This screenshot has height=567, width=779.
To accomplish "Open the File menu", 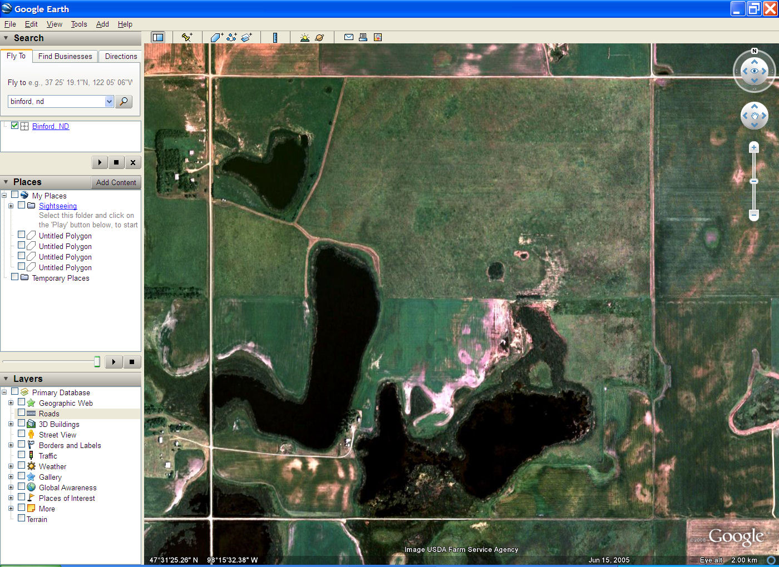I will pos(10,24).
